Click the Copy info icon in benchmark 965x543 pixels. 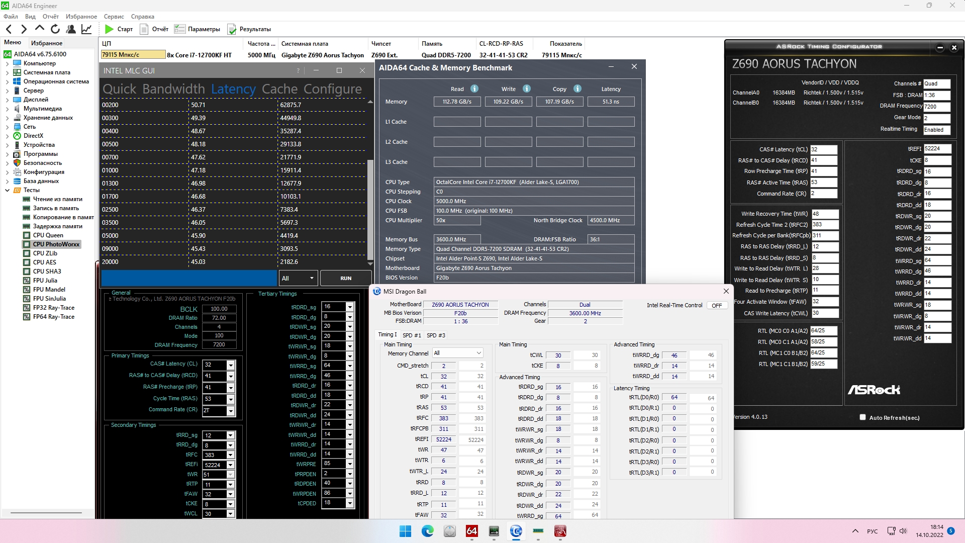point(577,89)
